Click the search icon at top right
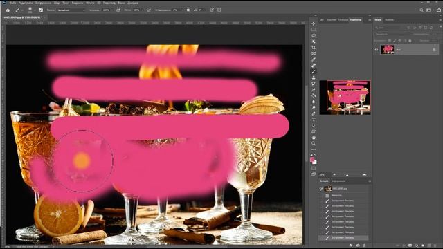The width and height of the screenshot is (443, 249). click(422, 10)
